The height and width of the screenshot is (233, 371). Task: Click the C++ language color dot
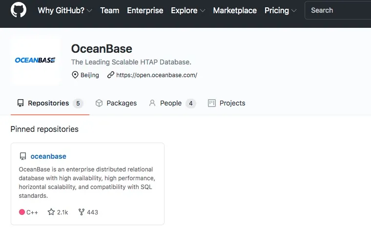22,212
